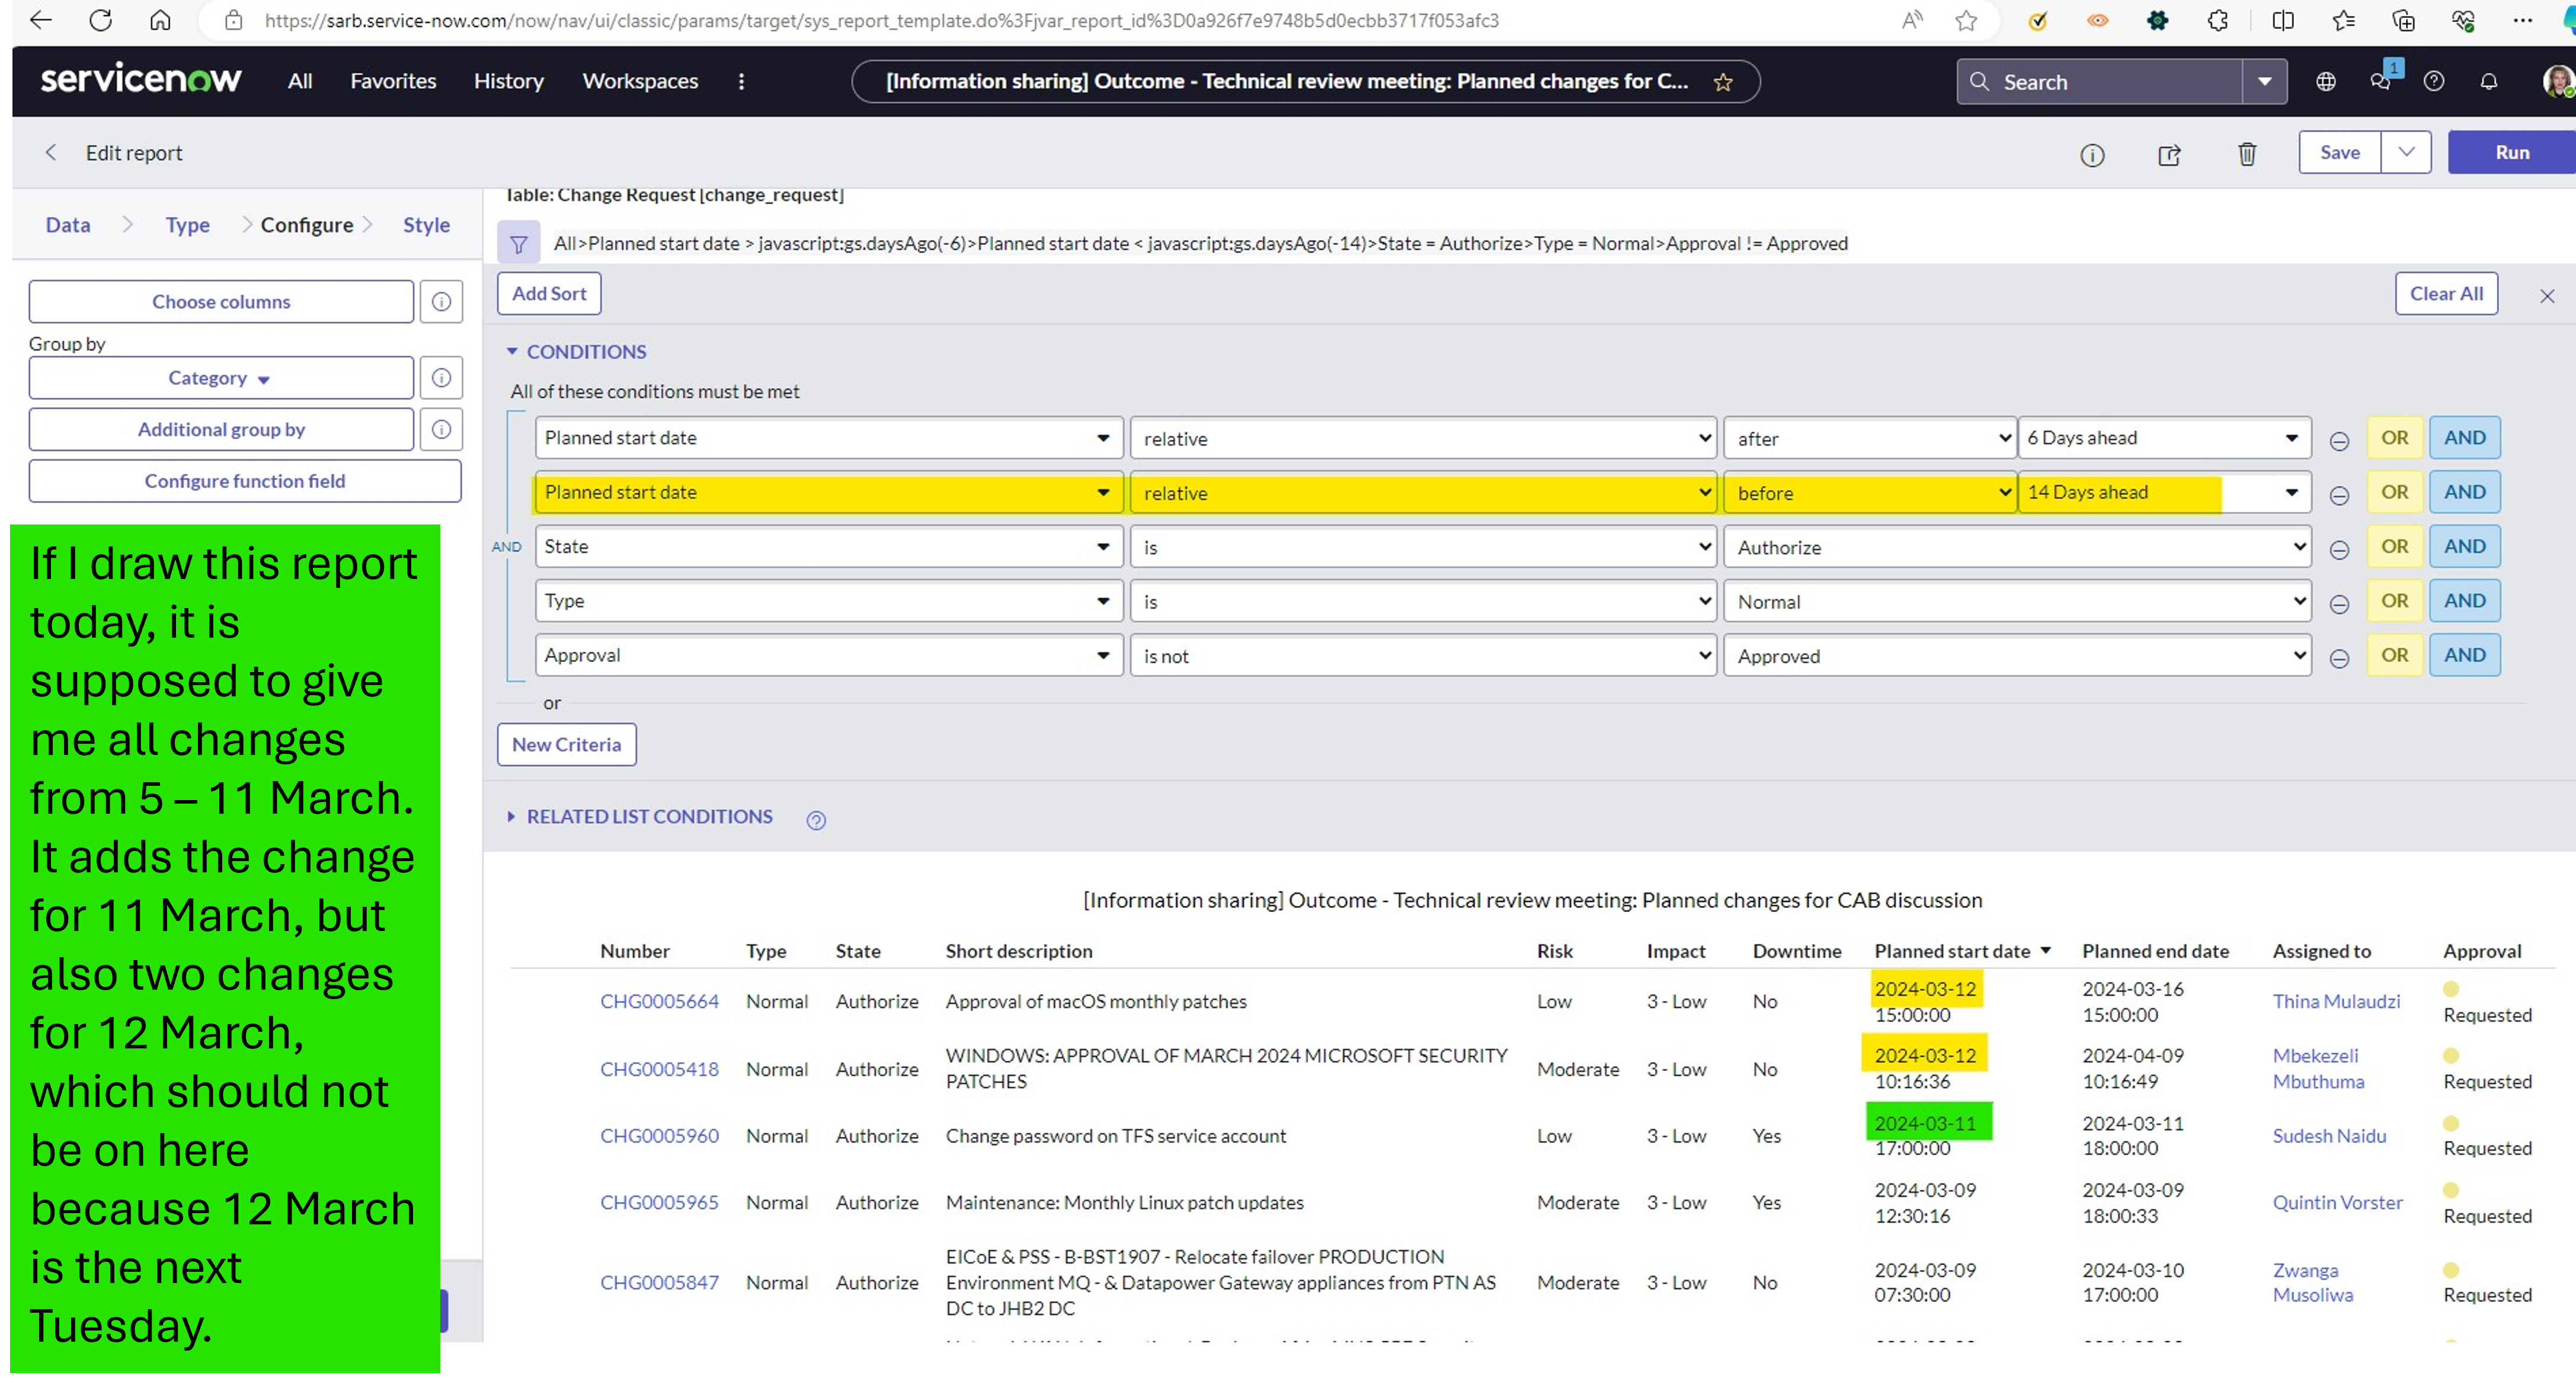Remove the State condition row
The height and width of the screenshot is (1385, 2576).
tap(2339, 550)
